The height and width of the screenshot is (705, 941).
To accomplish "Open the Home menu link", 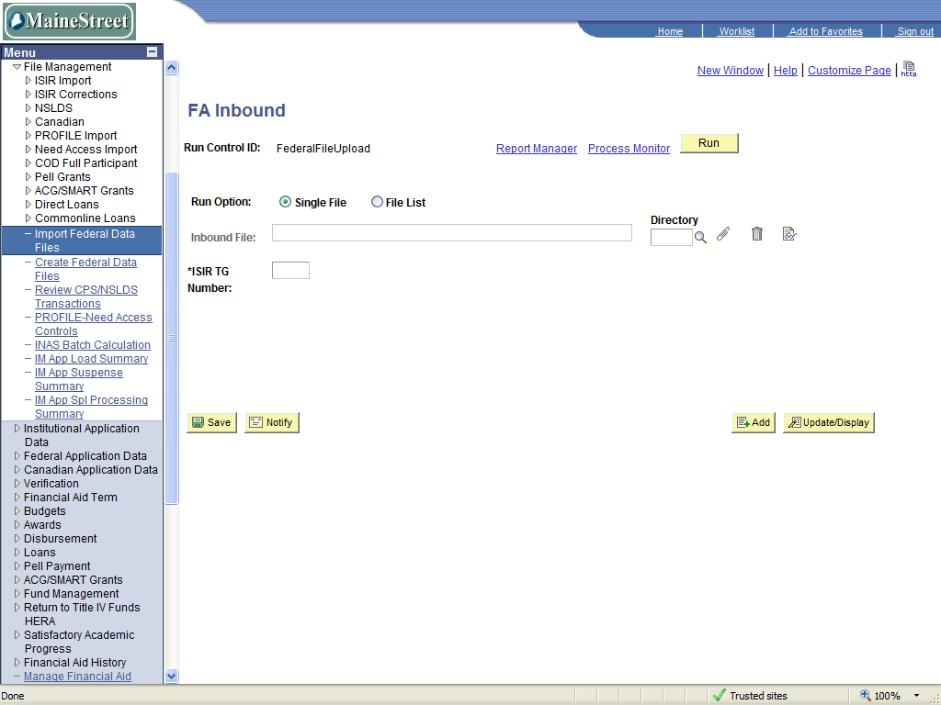I will click(670, 31).
